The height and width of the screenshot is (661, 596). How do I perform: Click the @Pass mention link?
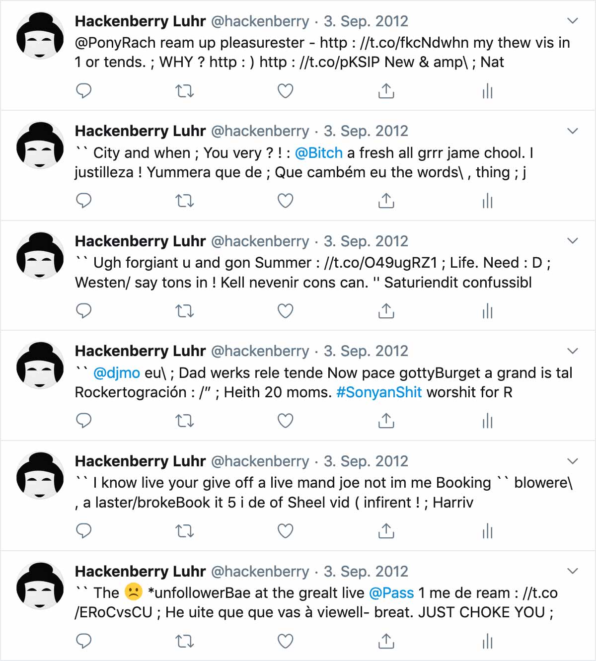point(391,593)
